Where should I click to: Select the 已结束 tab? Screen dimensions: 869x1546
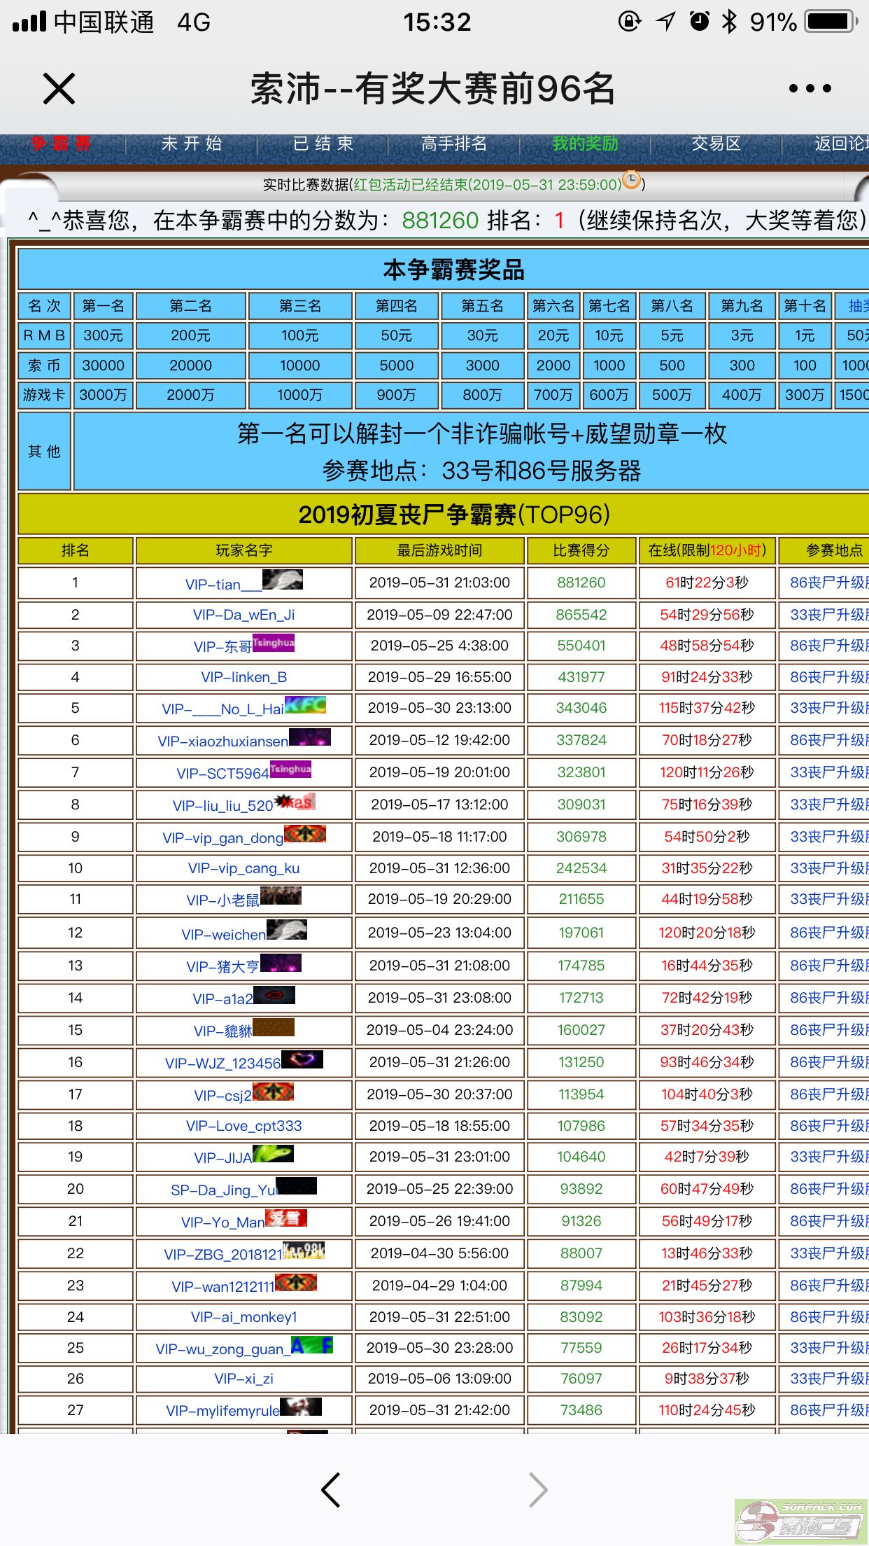(323, 144)
